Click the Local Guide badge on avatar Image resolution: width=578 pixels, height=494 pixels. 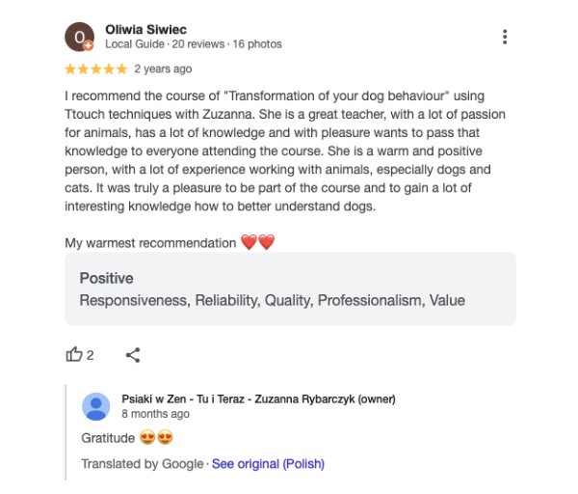coord(88,45)
